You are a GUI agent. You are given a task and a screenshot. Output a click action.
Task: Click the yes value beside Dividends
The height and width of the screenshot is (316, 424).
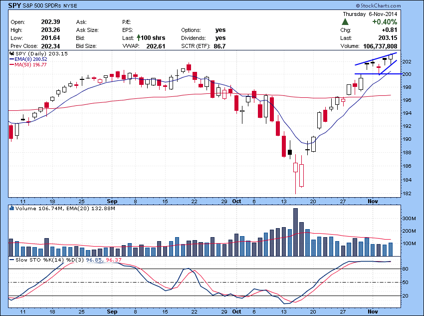tap(220, 38)
